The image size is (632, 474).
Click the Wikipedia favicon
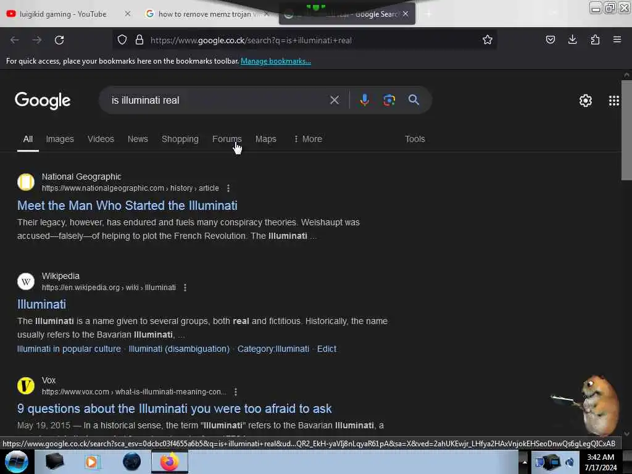26,281
